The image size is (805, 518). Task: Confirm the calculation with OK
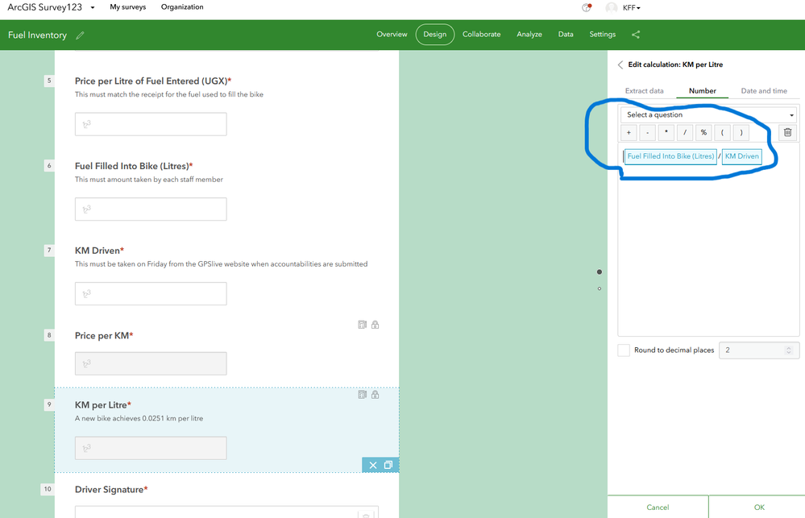tap(759, 508)
